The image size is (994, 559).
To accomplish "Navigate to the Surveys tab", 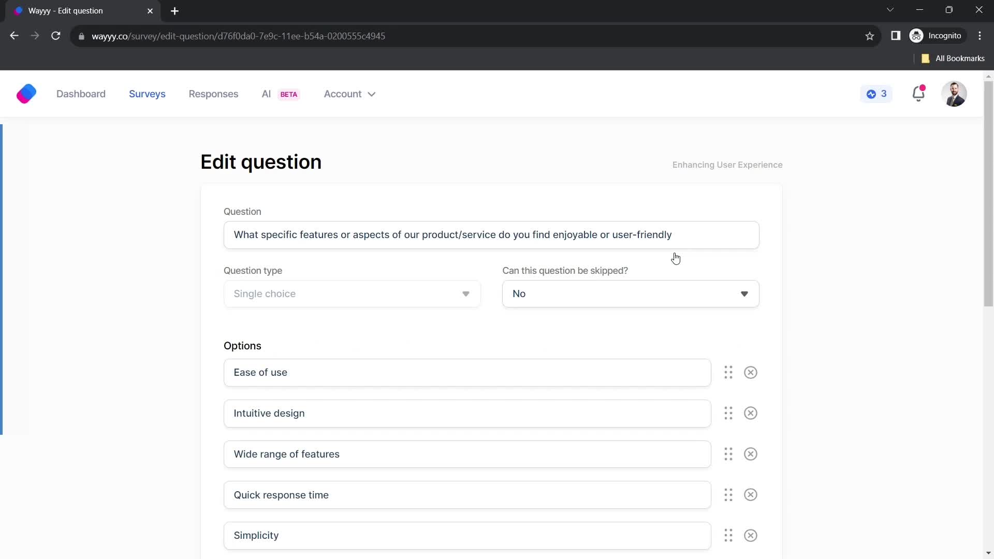I will (x=148, y=94).
